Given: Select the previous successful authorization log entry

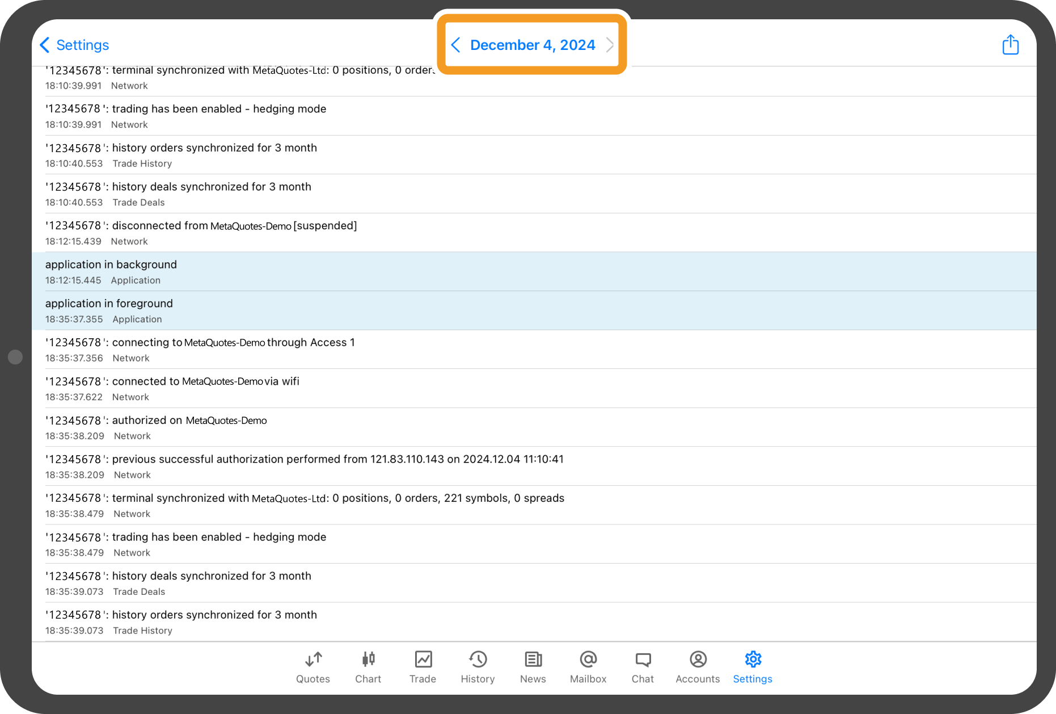Looking at the screenshot, I should (533, 466).
